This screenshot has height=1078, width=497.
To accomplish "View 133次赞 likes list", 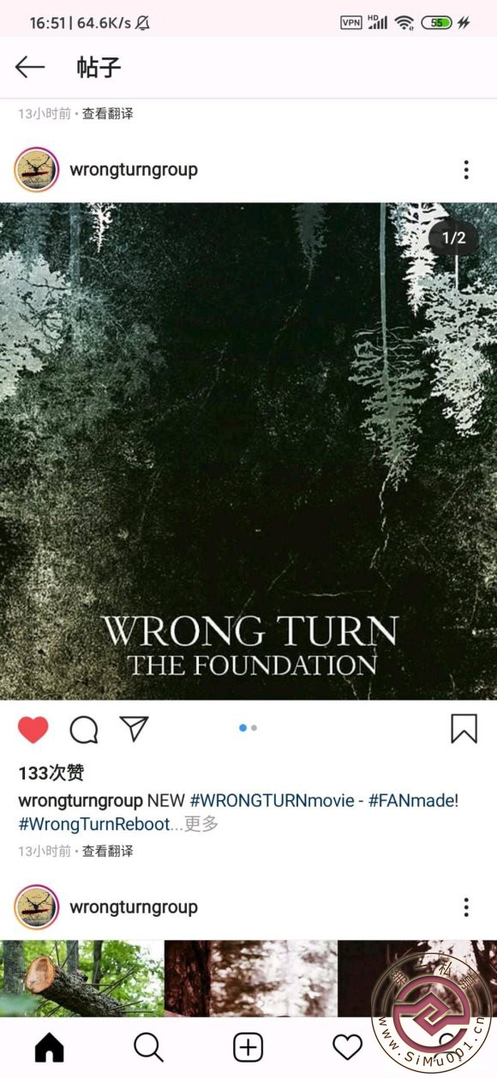I will (51, 774).
